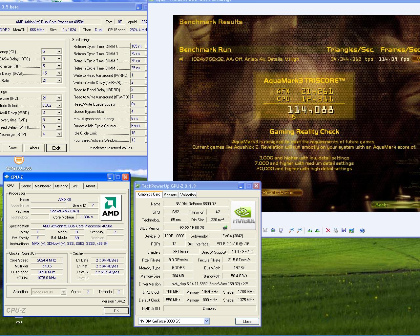The image size is (420, 336).
Task: Switch to Mainboard tab in CPU-Z
Action: 43,186
